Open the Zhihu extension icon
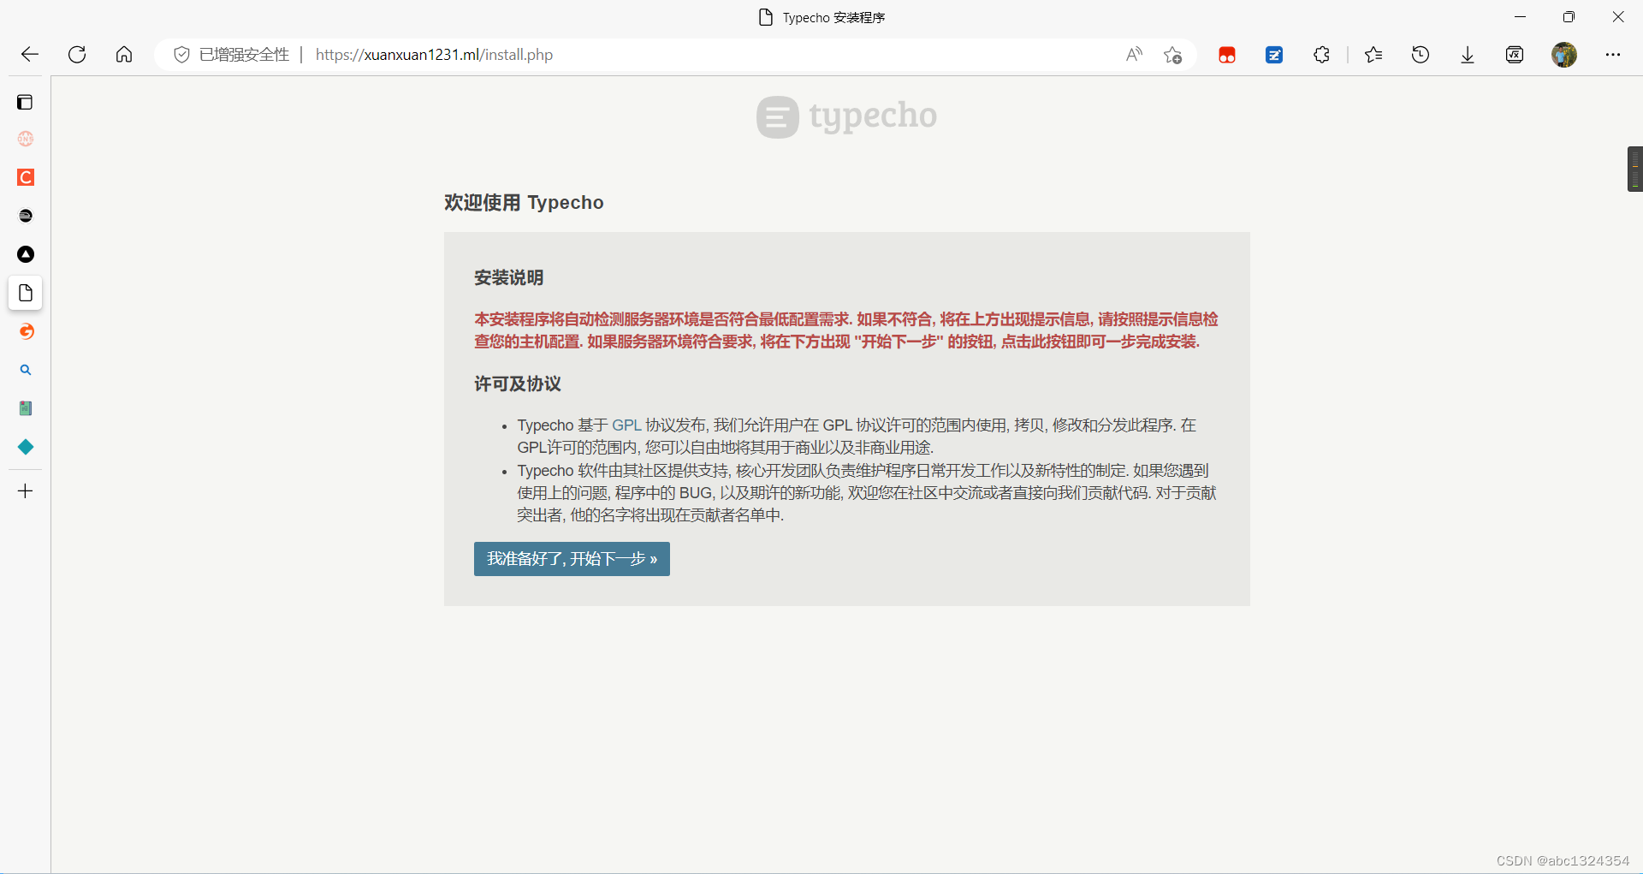Image resolution: width=1643 pixels, height=874 pixels. click(1273, 54)
